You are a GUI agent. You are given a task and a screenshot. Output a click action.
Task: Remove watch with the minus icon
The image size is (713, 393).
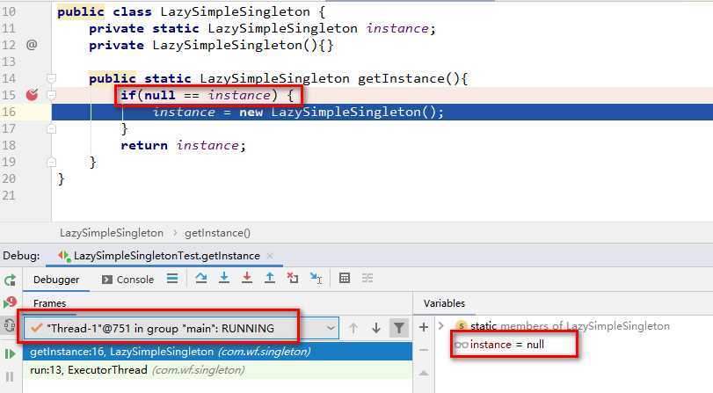424,350
